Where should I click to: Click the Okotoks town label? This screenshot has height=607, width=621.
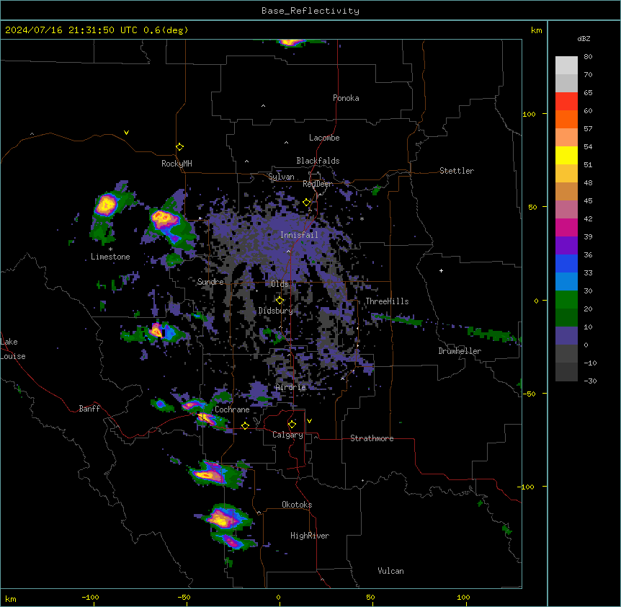(x=297, y=505)
